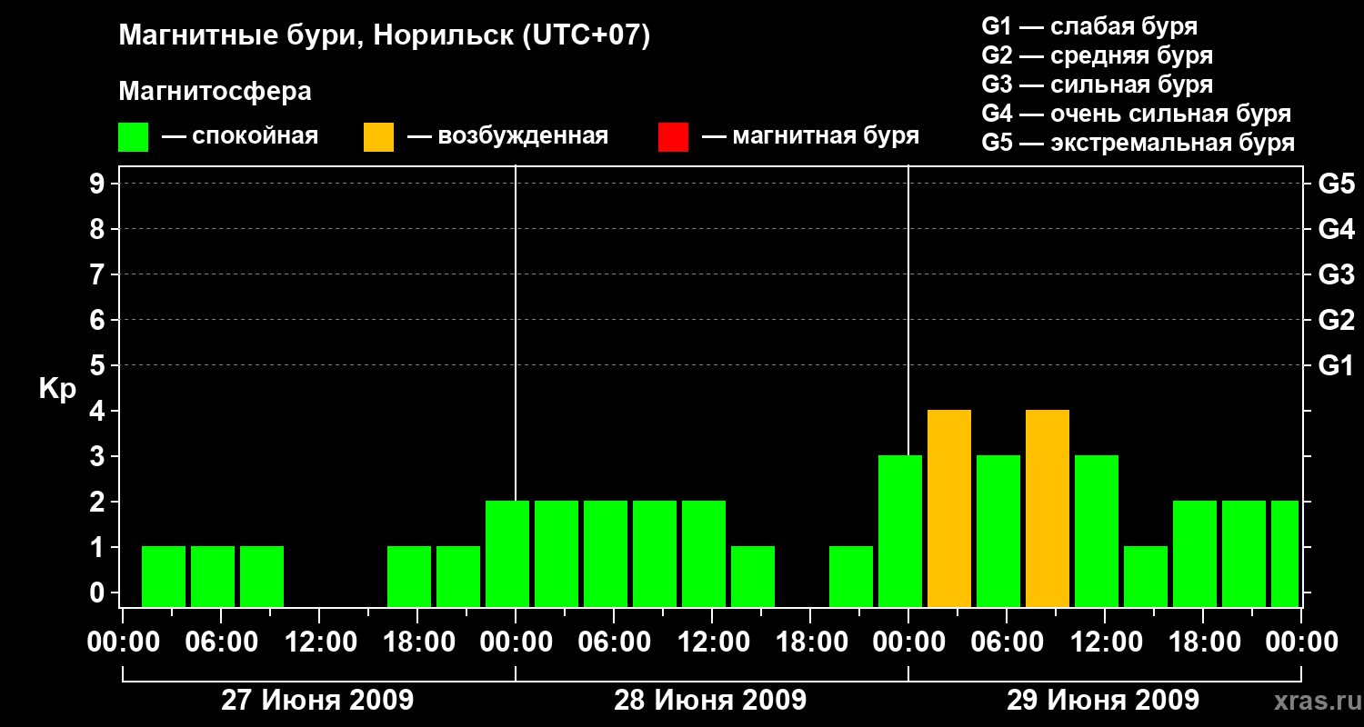Click the 12:00 time label of 28 Июня
Viewport: 1364px width, 727px height.
tap(712, 642)
